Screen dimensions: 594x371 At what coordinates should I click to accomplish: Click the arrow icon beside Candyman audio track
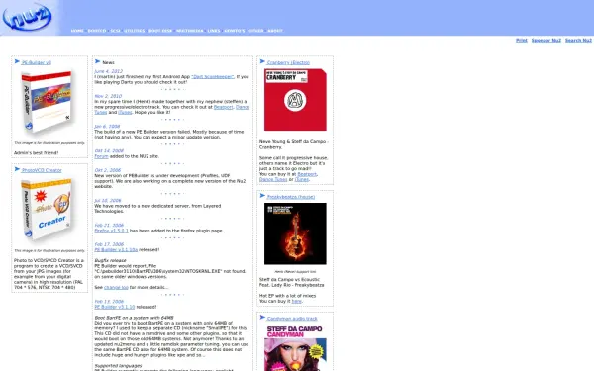tap(262, 318)
